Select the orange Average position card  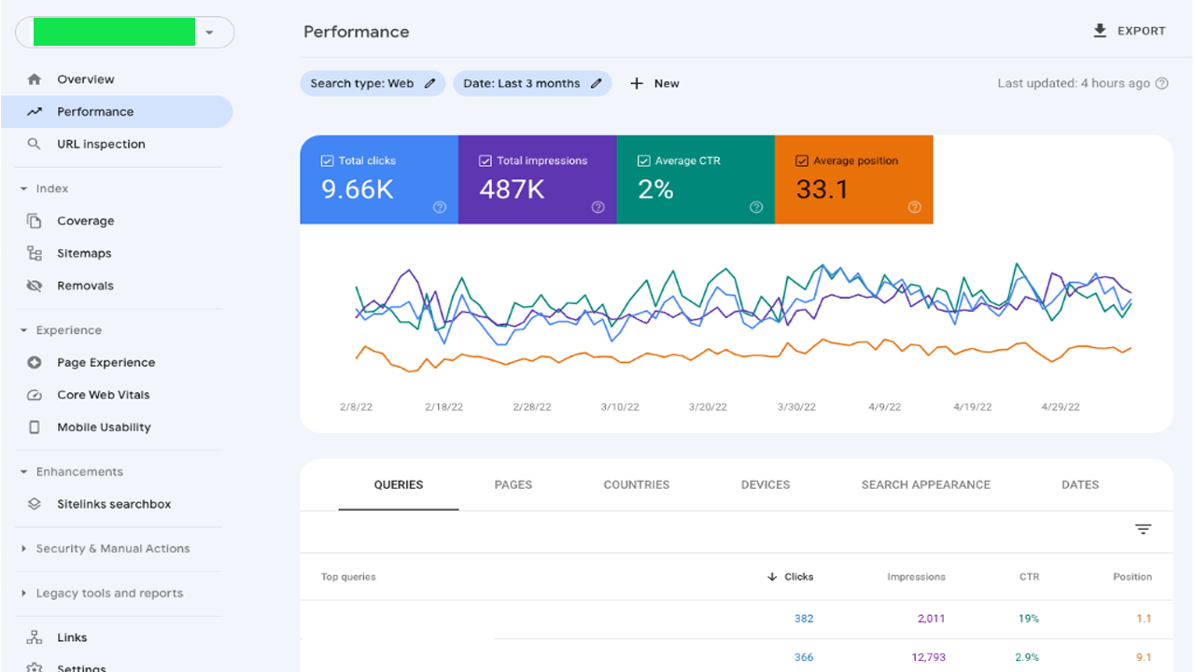[853, 179]
